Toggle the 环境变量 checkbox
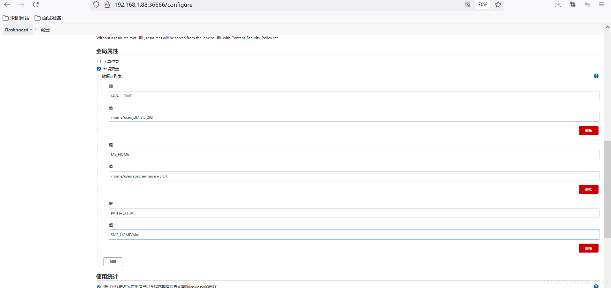The image size is (611, 288). [x=99, y=69]
